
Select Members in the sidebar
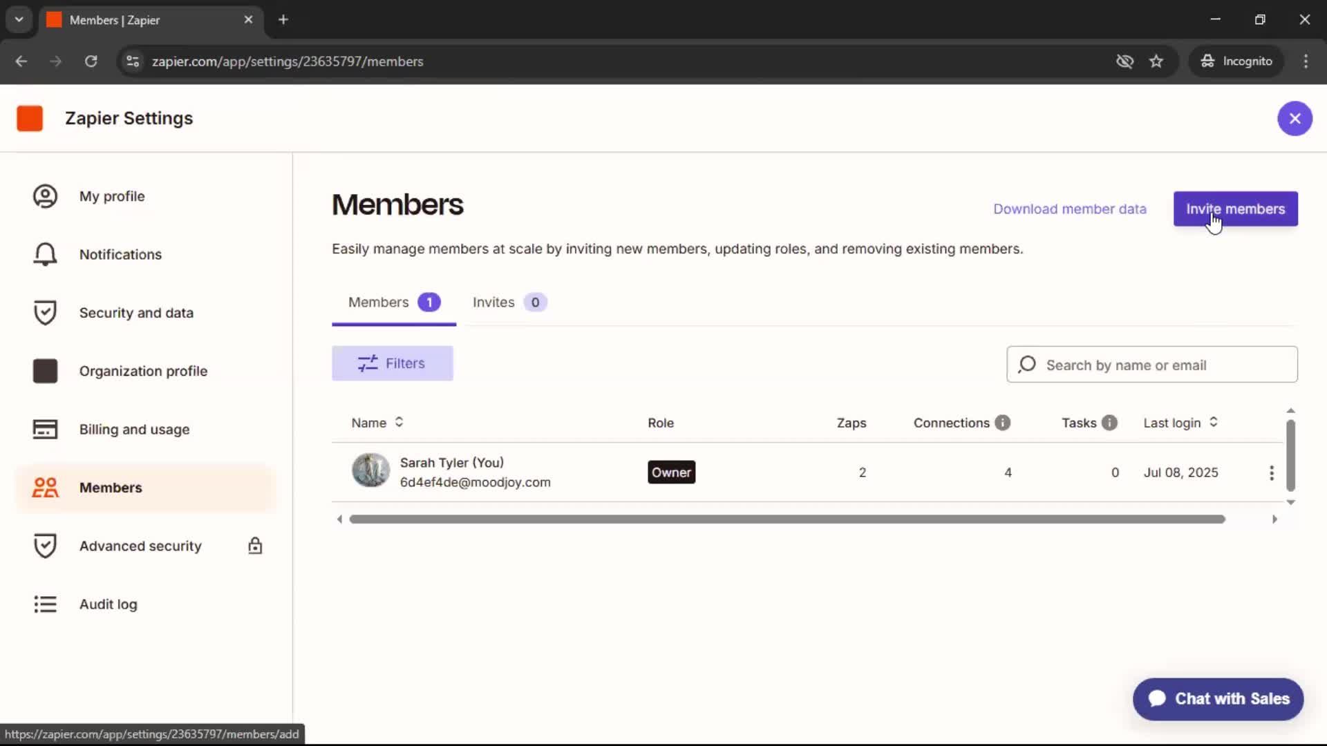[x=146, y=488]
